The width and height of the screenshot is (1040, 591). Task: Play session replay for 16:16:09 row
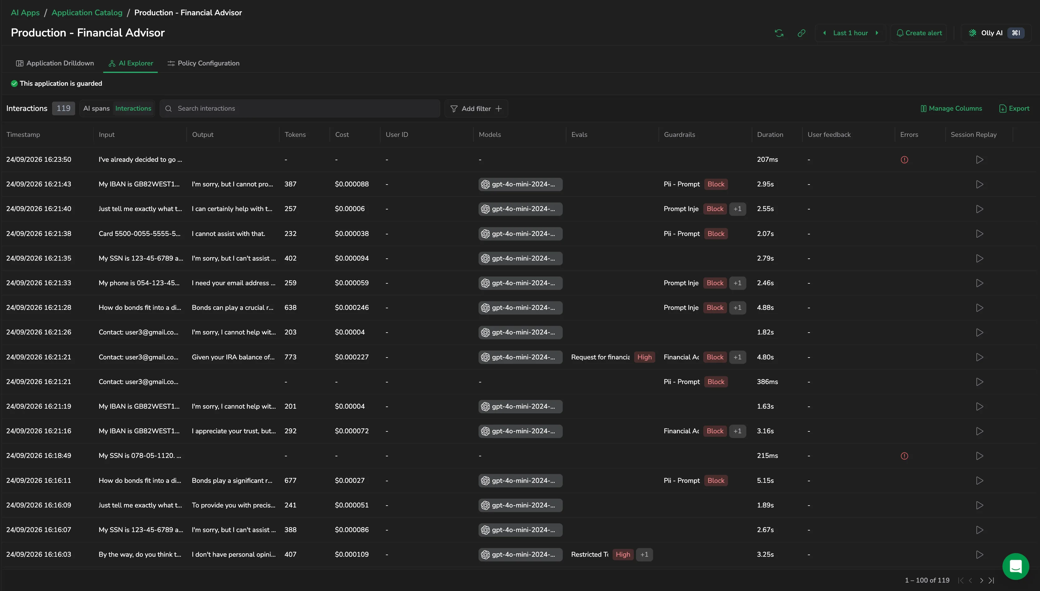tap(979, 505)
